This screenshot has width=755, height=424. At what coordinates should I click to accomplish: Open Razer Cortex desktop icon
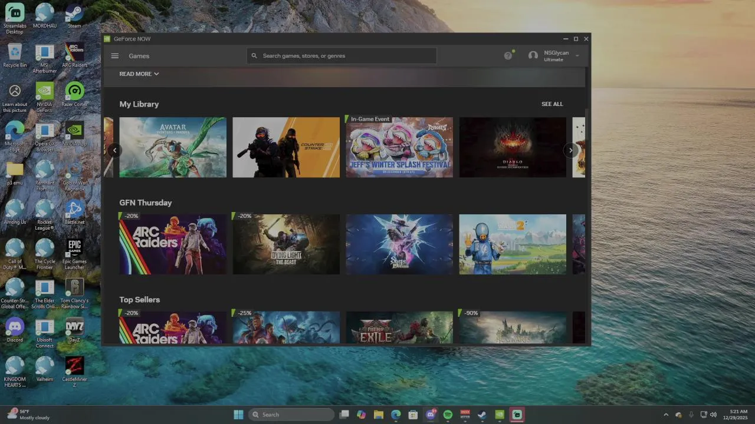click(74, 95)
